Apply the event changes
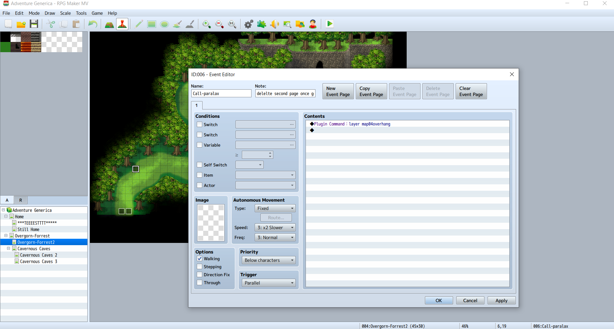 502,301
